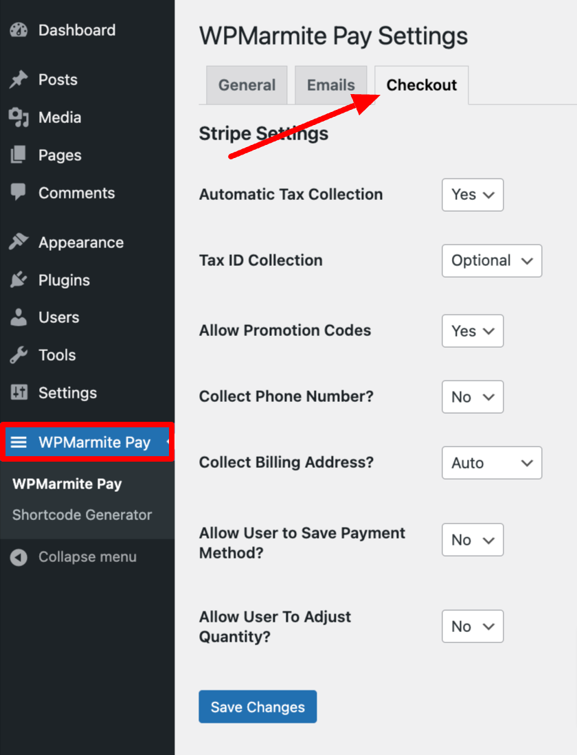The width and height of the screenshot is (577, 755).
Task: Click the WPMarmite Pay hamburger icon
Action: point(19,442)
